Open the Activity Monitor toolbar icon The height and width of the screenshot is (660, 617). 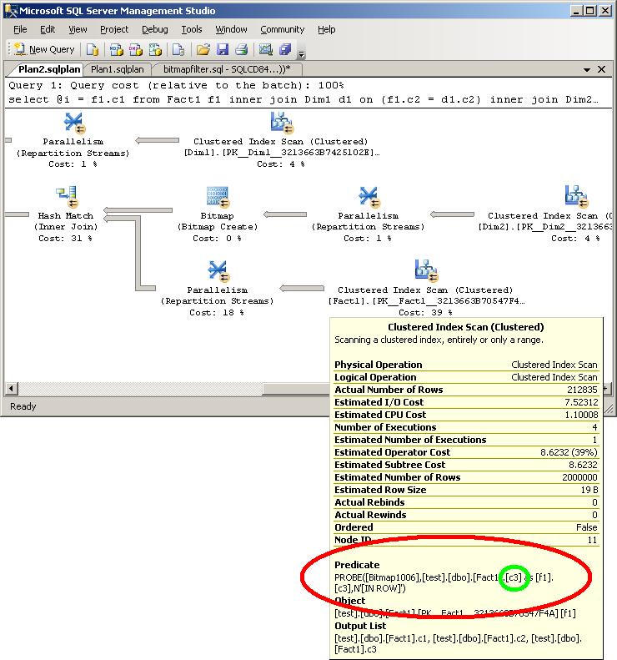(x=265, y=50)
